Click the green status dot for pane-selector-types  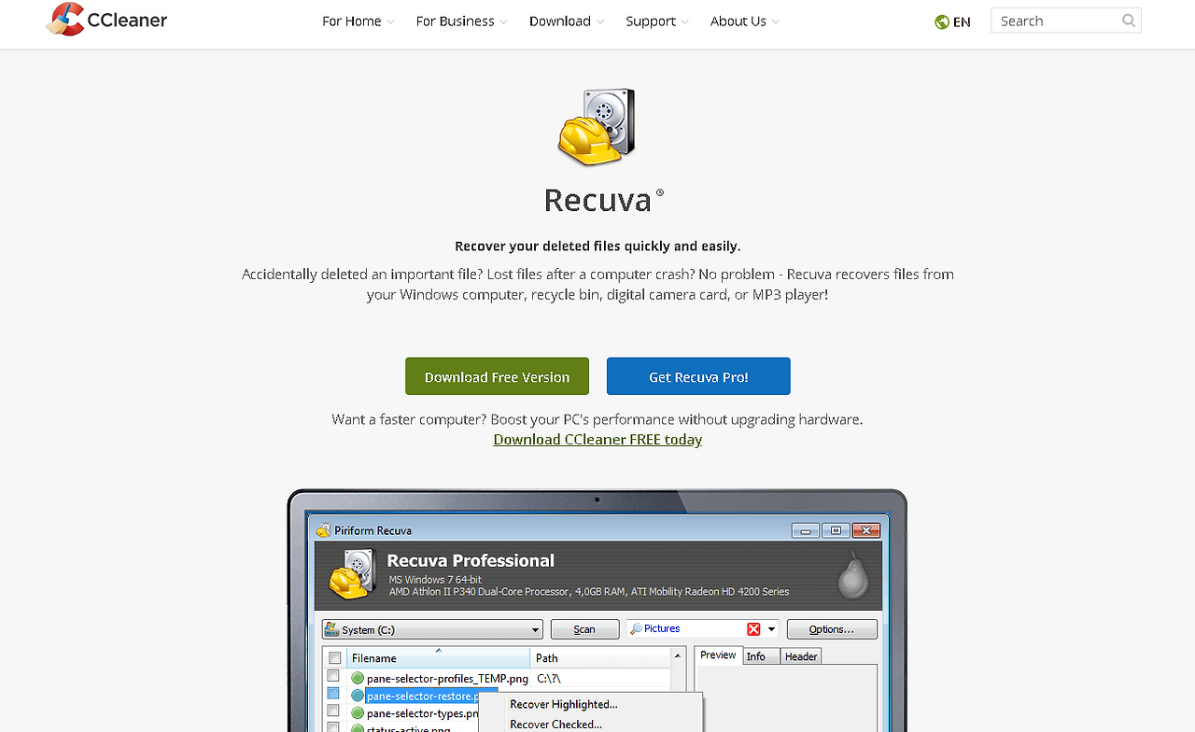click(358, 713)
